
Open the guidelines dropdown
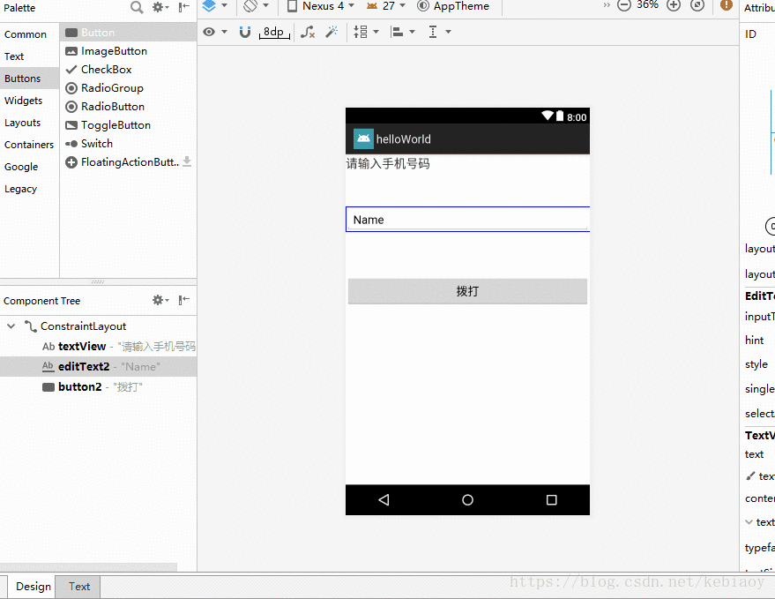pos(439,32)
